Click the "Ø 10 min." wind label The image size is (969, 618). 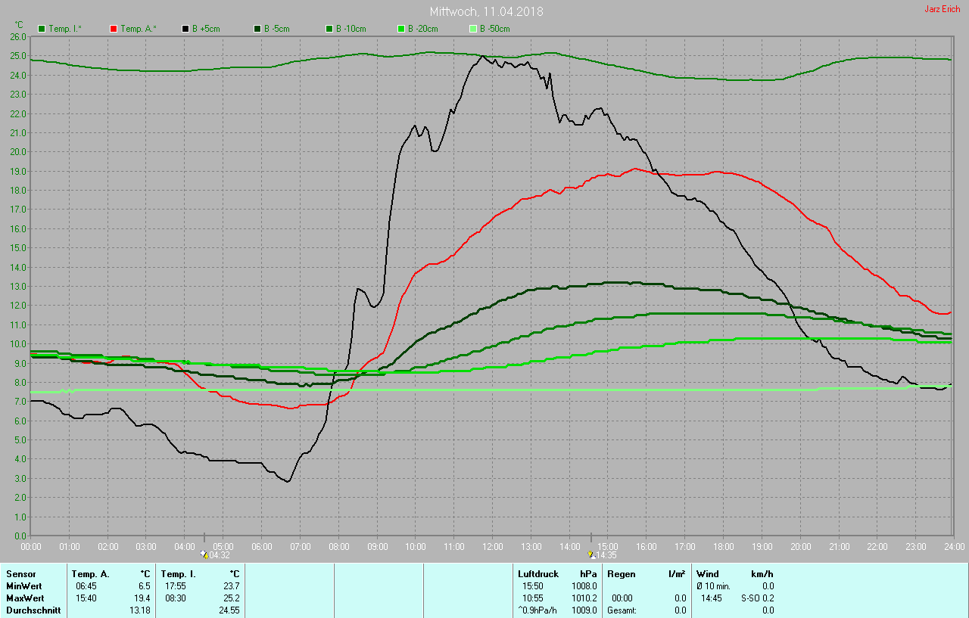click(713, 586)
